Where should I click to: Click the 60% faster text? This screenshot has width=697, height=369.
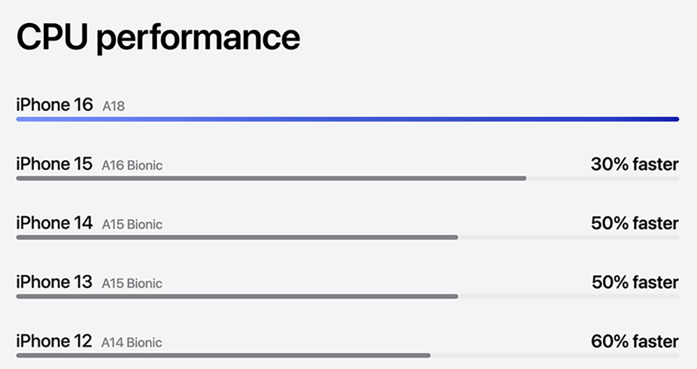[x=634, y=342]
